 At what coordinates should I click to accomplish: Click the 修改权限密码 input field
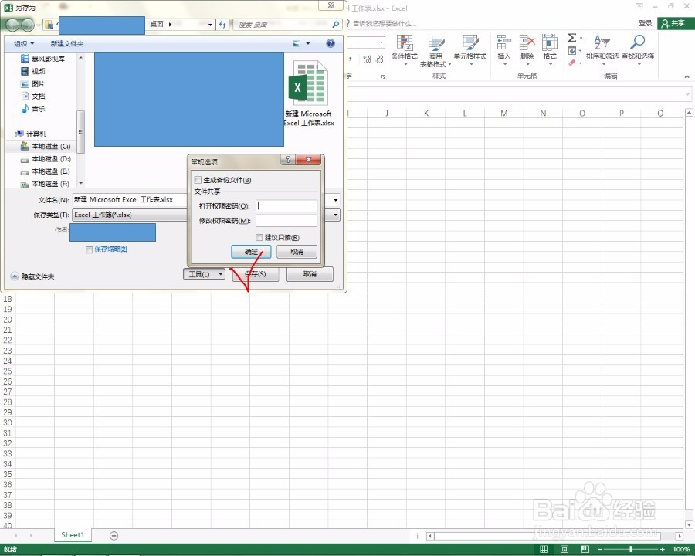[286, 220]
